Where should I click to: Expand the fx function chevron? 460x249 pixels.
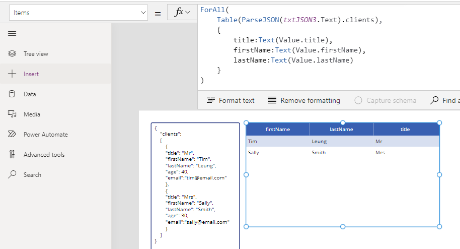pyautogui.click(x=188, y=13)
